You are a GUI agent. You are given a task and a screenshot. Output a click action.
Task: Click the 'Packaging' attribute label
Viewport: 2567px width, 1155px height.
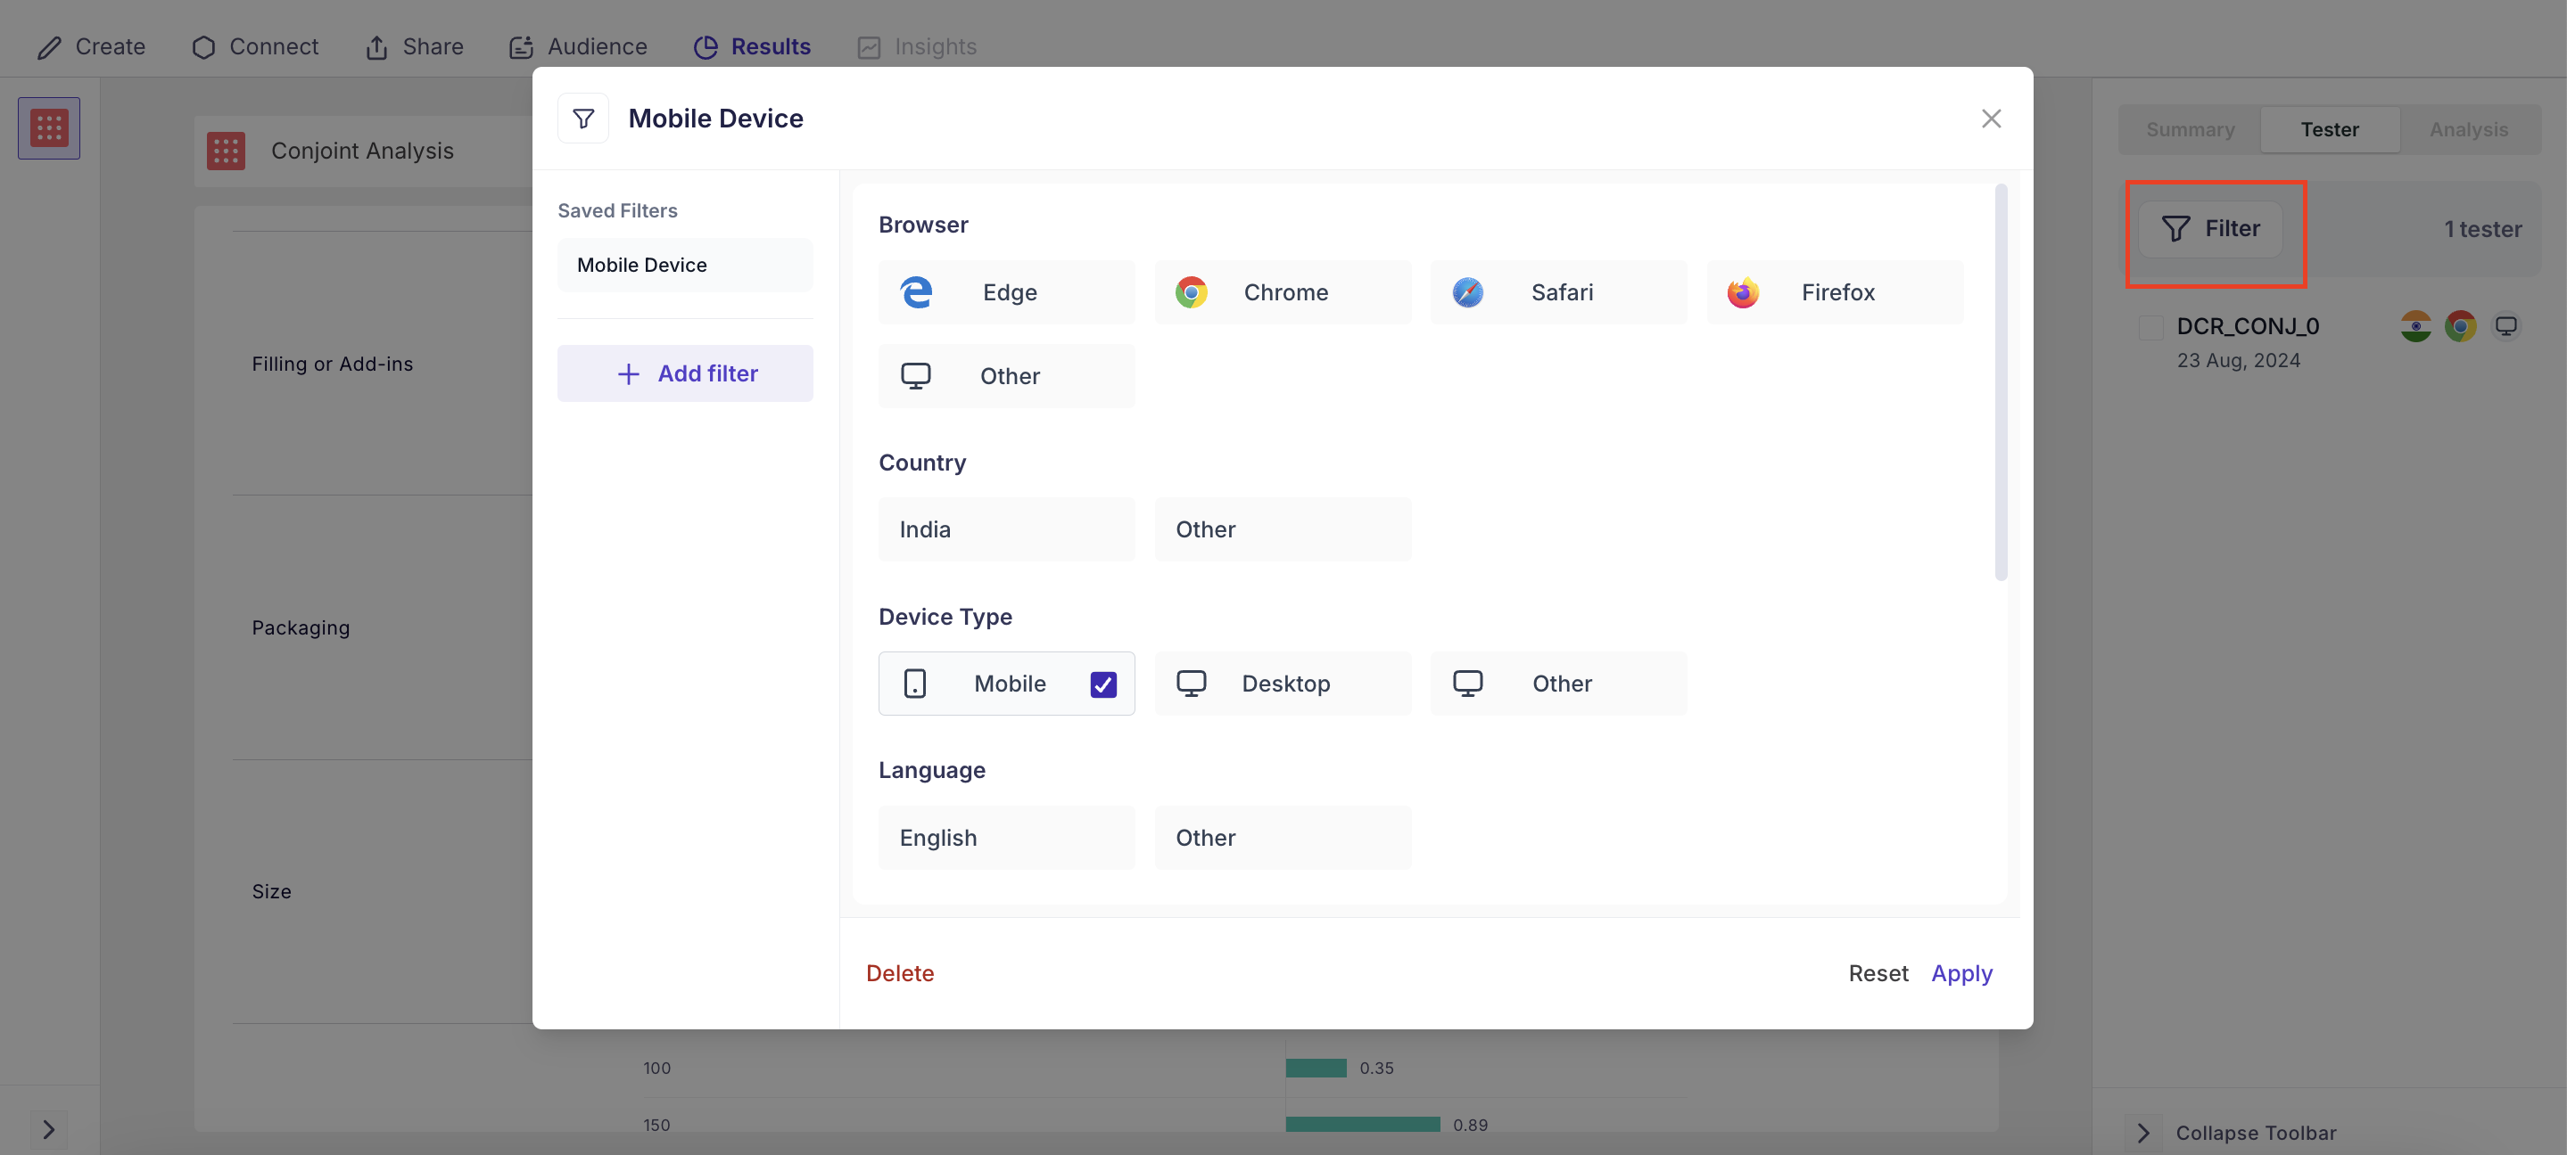(301, 627)
